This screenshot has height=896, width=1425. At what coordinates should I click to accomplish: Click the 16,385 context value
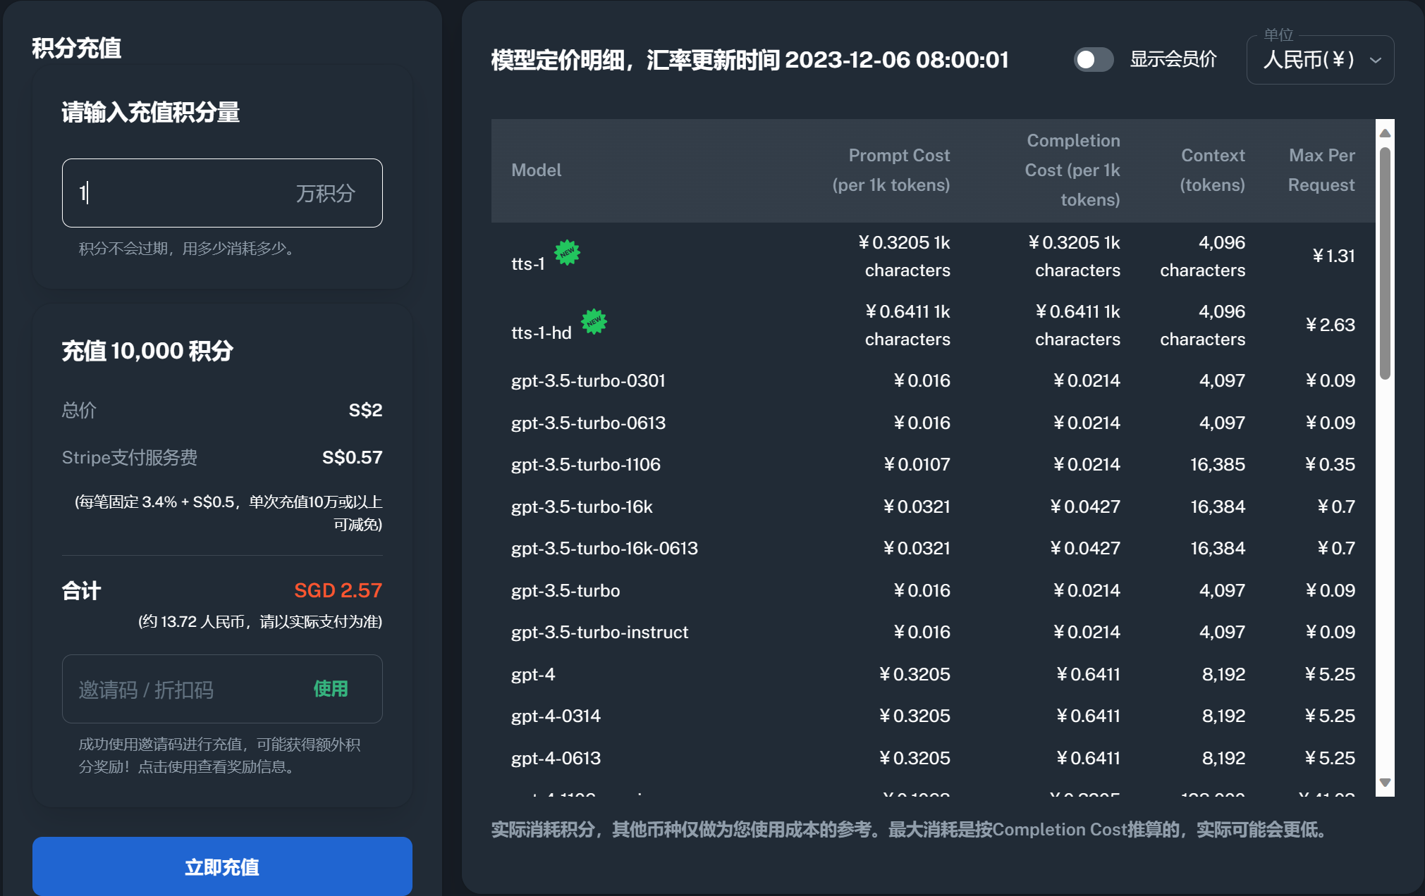(x=1218, y=464)
